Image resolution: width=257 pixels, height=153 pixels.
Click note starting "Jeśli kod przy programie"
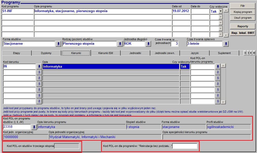tap(123, 112)
